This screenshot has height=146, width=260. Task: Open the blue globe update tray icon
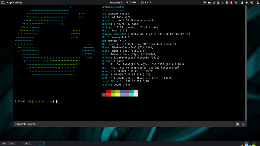pos(227,2)
